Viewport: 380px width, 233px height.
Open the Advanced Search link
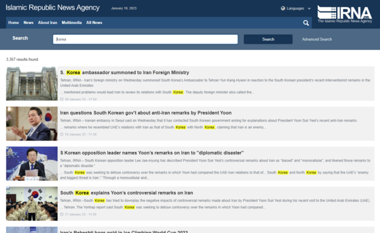coord(317,39)
